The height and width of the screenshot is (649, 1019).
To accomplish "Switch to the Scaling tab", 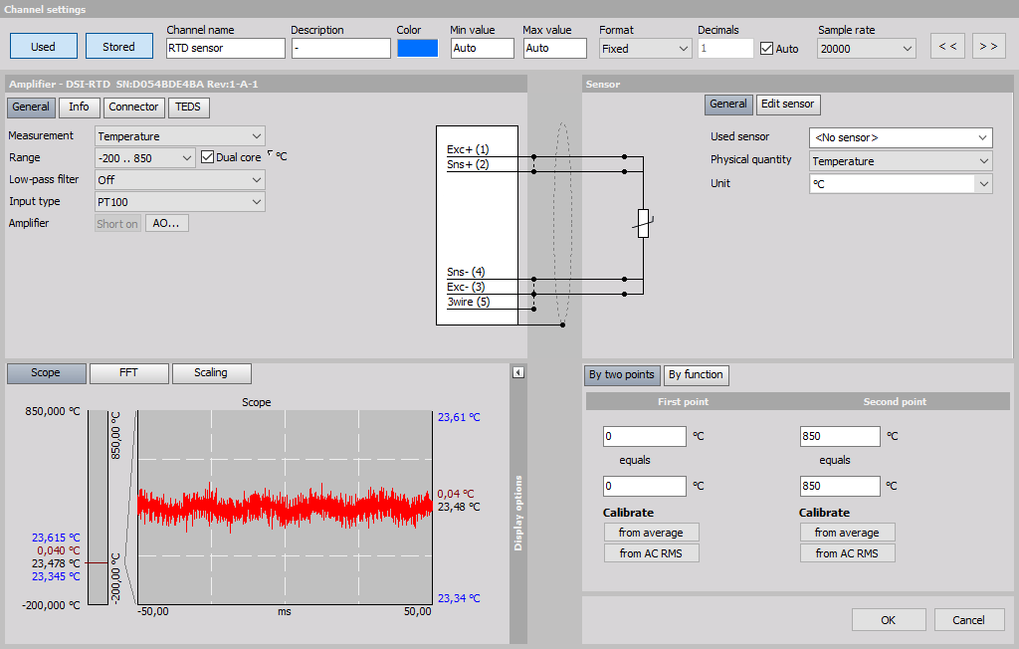I will [211, 372].
